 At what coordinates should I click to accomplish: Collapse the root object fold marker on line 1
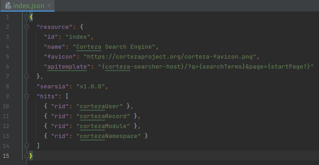[27, 17]
